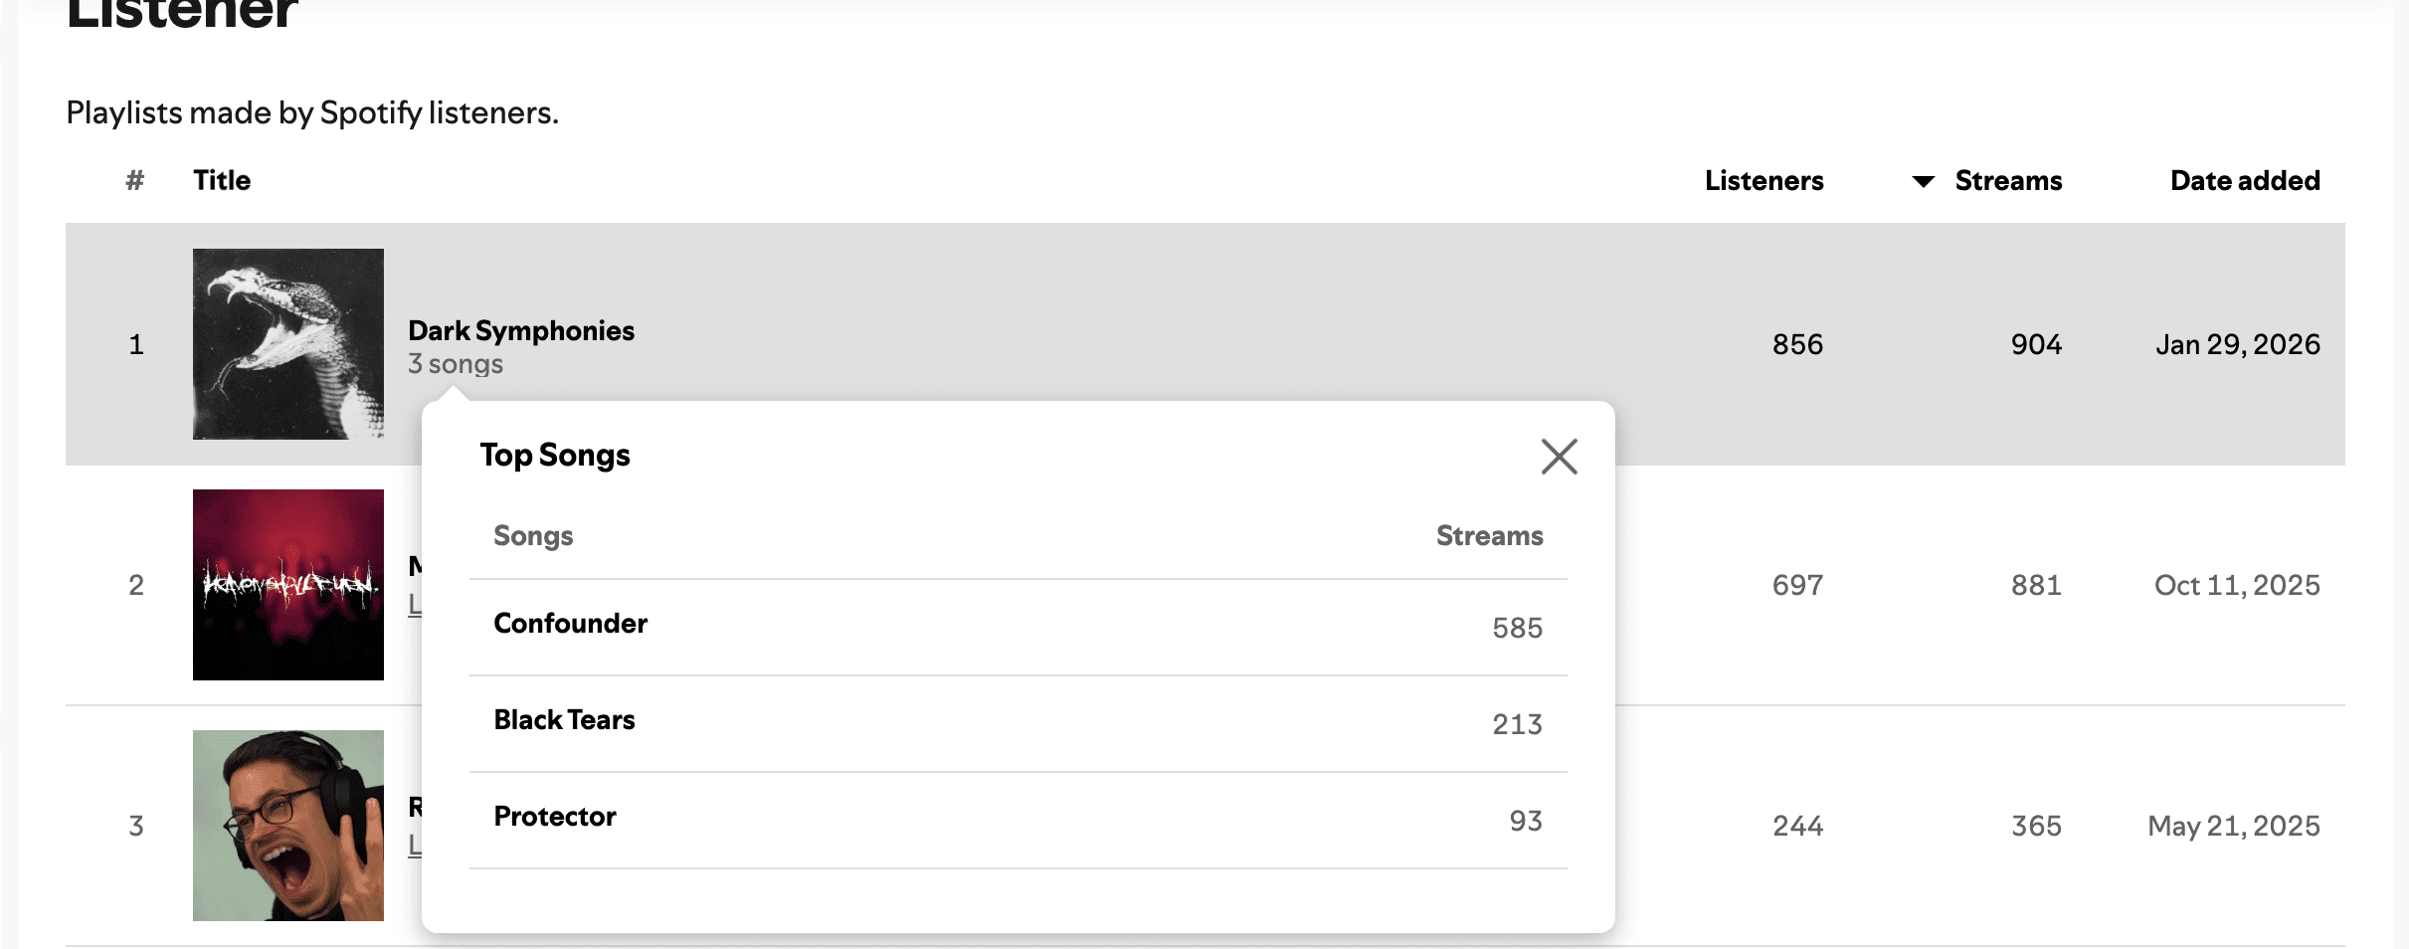Click the Songs header in Top Songs popup
2409x949 pixels.
pos(533,536)
